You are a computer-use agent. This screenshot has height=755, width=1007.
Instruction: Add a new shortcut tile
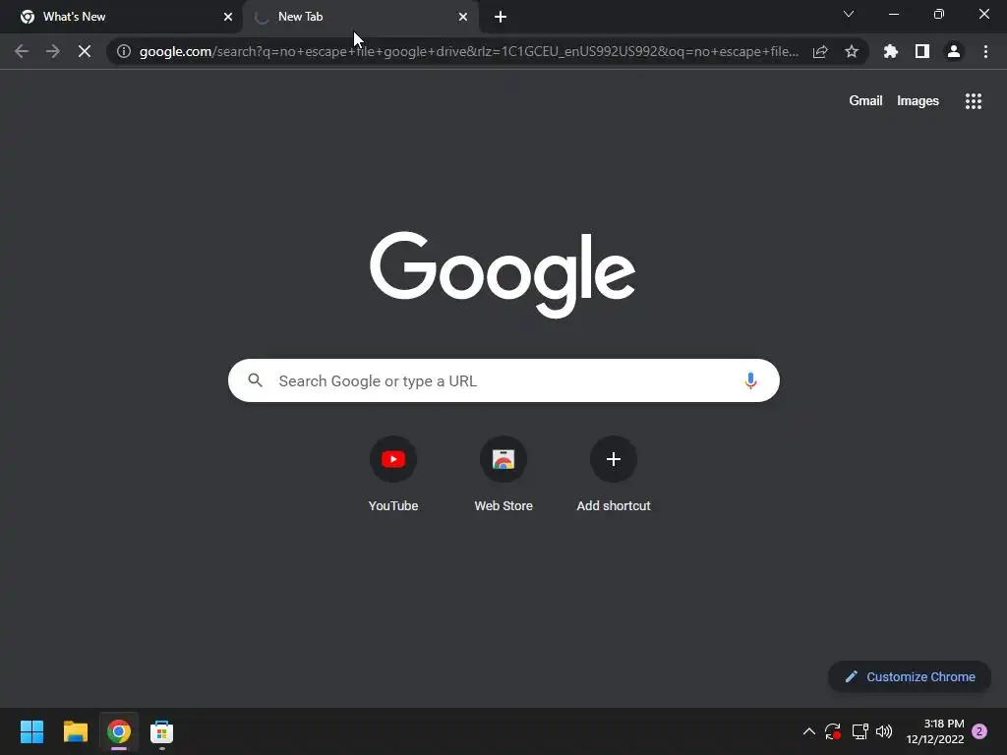(614, 474)
